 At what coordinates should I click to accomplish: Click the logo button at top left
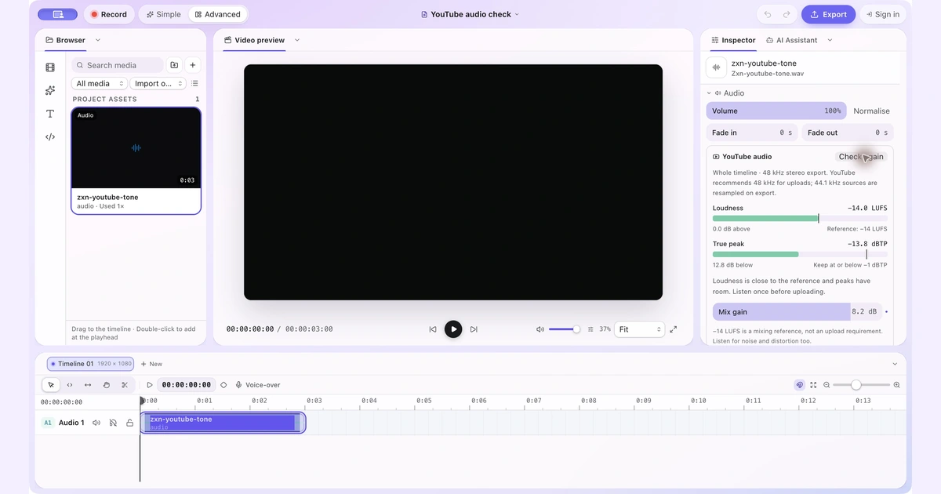57,14
